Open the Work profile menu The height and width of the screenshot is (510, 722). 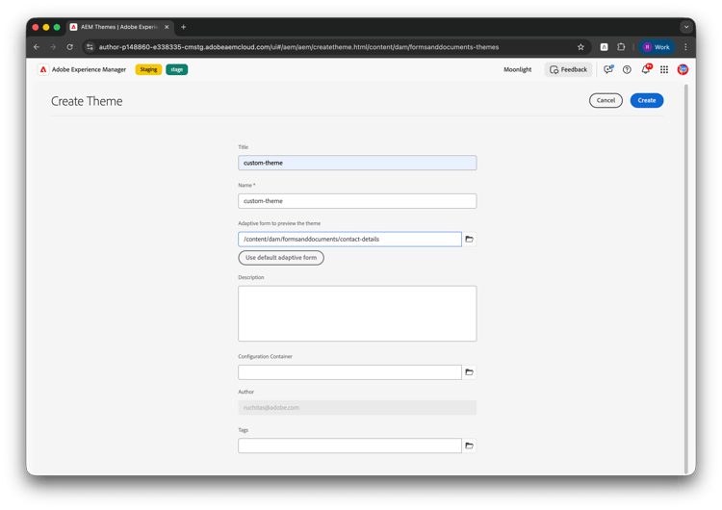(657, 46)
